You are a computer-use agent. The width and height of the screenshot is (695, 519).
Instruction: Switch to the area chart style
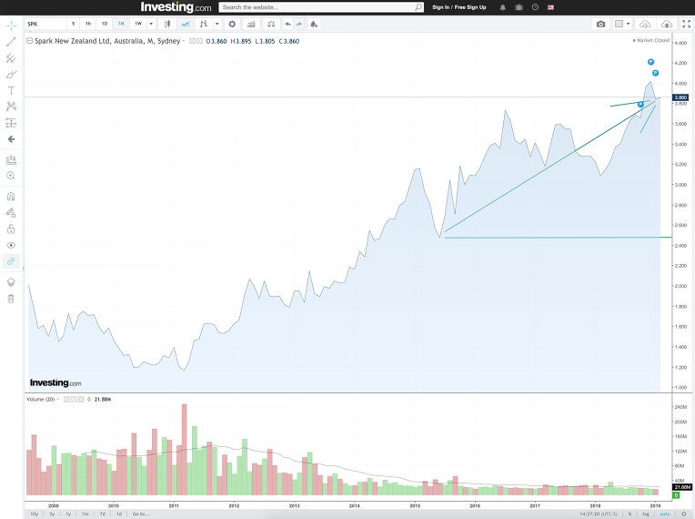186,24
